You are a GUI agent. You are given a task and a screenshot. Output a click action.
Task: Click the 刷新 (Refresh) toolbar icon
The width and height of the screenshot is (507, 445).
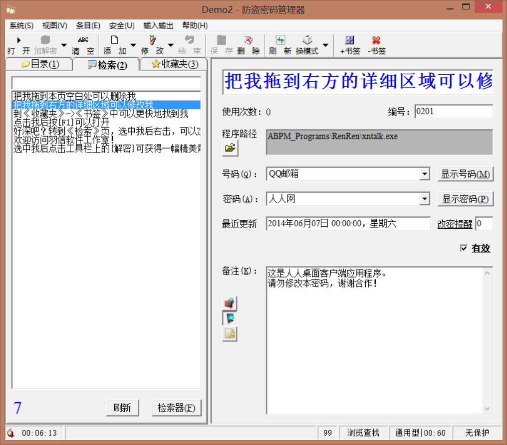280,44
